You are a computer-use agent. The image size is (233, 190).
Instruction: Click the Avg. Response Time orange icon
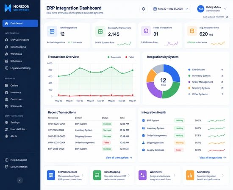coord(192,31)
